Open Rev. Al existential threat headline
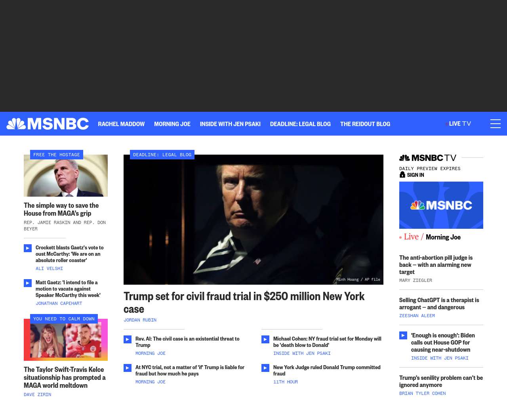This screenshot has height=406, width=507. [187, 342]
